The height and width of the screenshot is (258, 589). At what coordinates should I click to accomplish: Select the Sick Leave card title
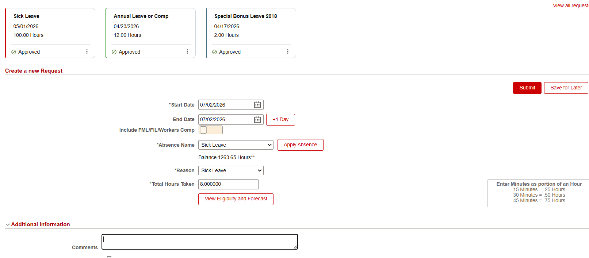(26, 16)
